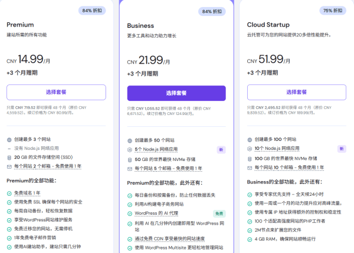This screenshot has height=253, width=354.
Task: Select the Cloud Startup plan button
Action: tap(296, 92)
